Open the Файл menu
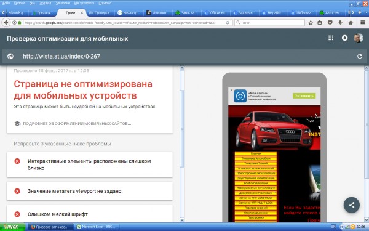 coord(6,3)
